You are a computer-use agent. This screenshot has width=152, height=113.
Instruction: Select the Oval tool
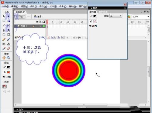click(x=4, y=35)
